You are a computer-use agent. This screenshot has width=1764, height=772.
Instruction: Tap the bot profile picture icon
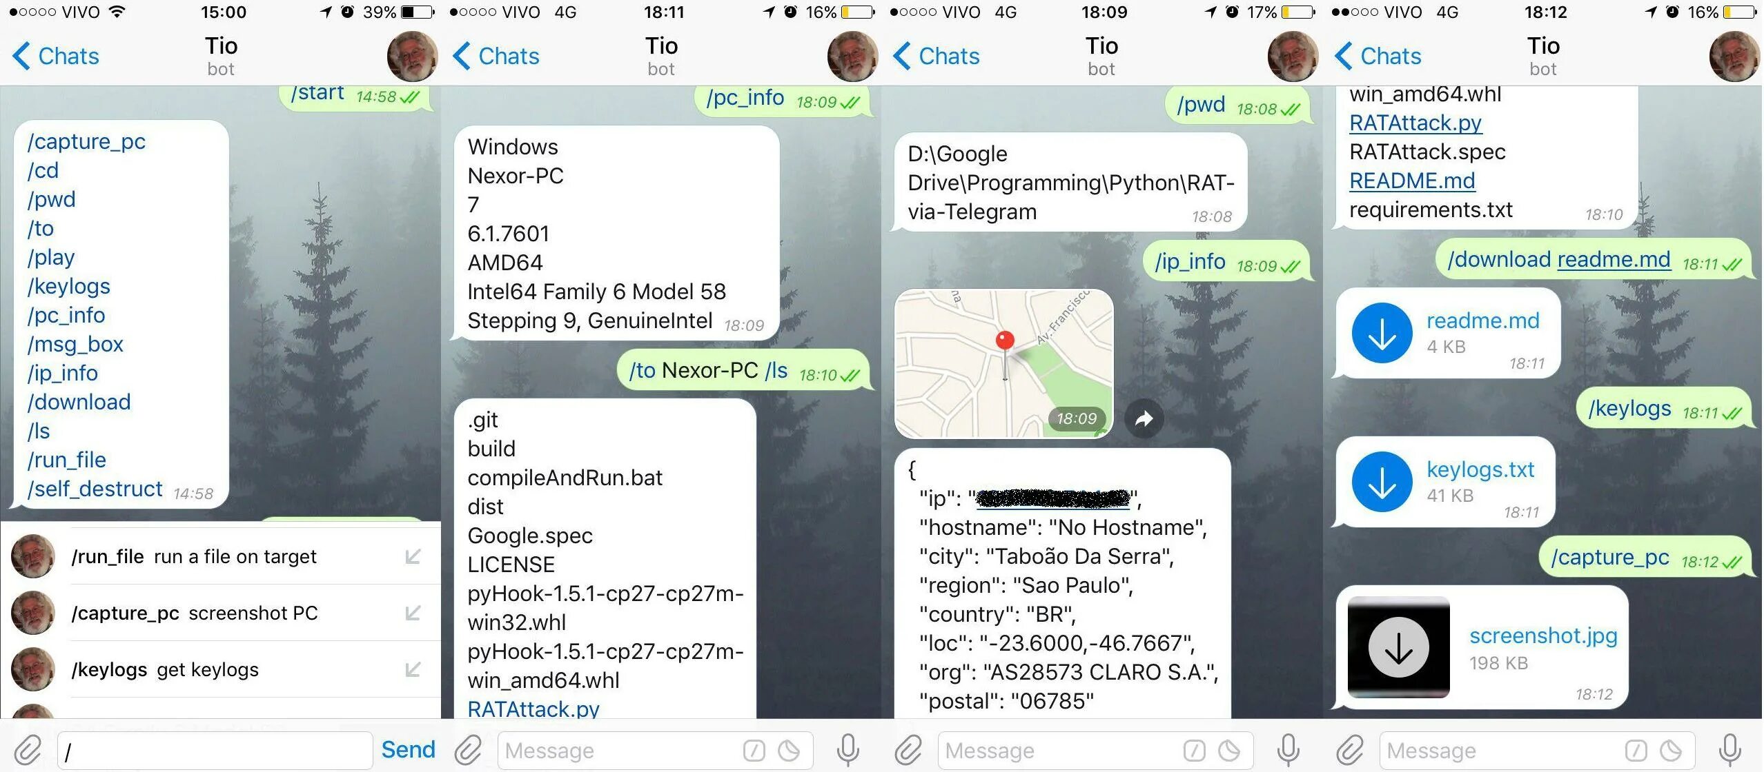[x=406, y=57]
